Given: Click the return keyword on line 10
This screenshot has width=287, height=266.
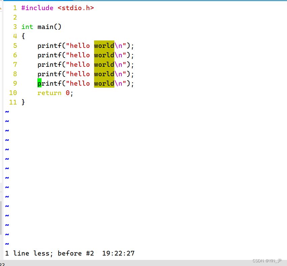Looking at the screenshot, I should click(49, 93).
